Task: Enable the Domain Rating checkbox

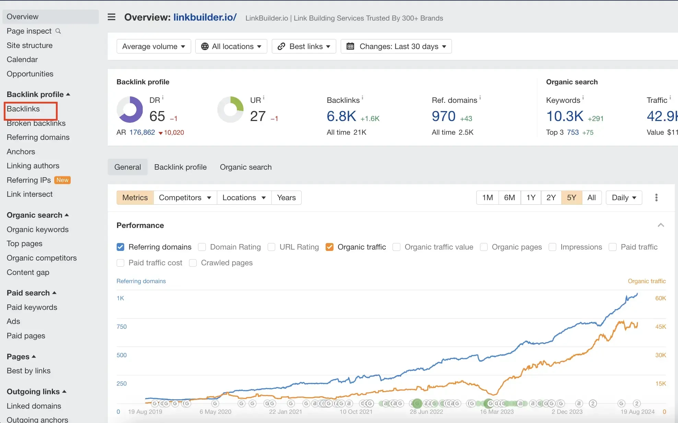Action: (202, 247)
